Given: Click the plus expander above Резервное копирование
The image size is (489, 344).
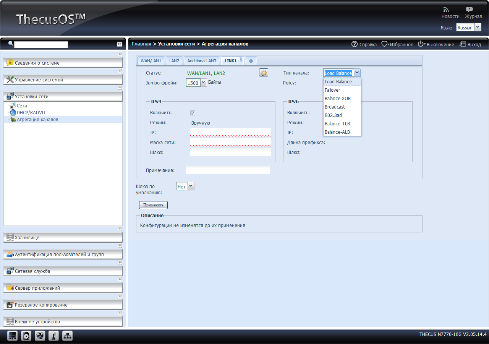Looking at the screenshot, I should 120,296.
